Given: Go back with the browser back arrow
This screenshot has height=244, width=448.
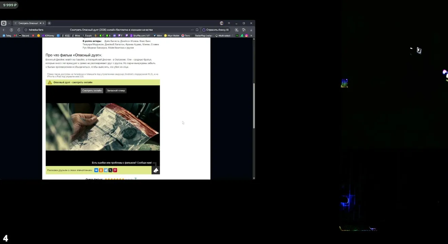Looking at the screenshot, I should coord(4,30).
